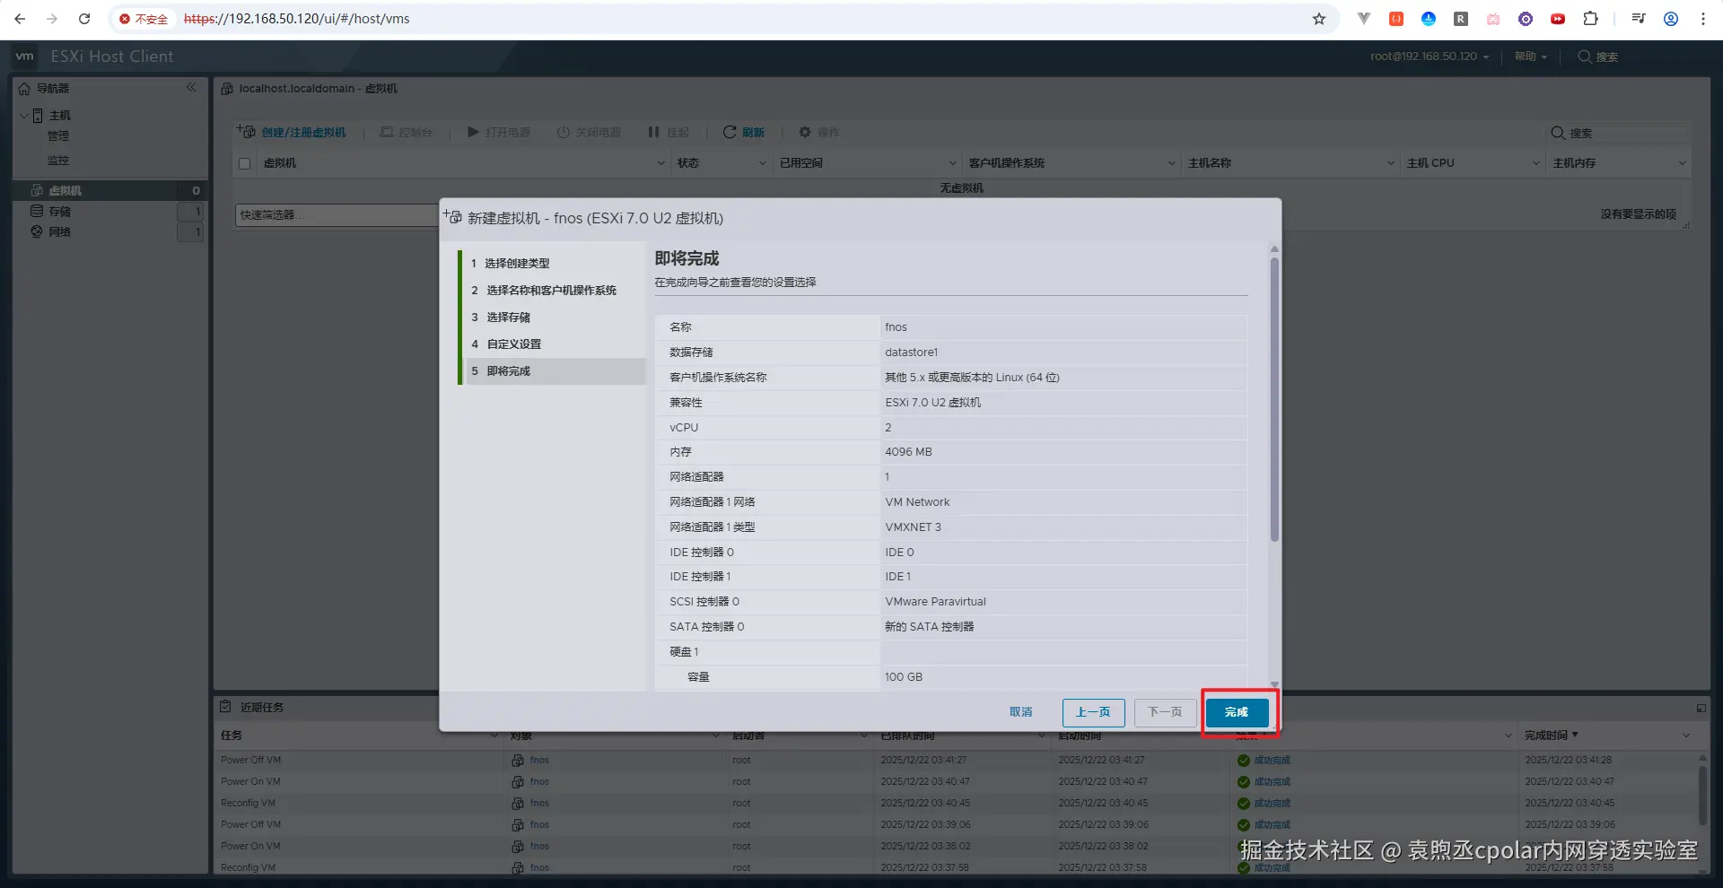Screen dimensions: 1723x888
Task: Open the browser extensions puzzle icon
Action: [x=1590, y=19]
